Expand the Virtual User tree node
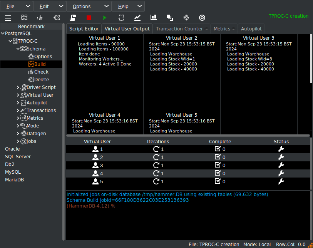 point(18,95)
